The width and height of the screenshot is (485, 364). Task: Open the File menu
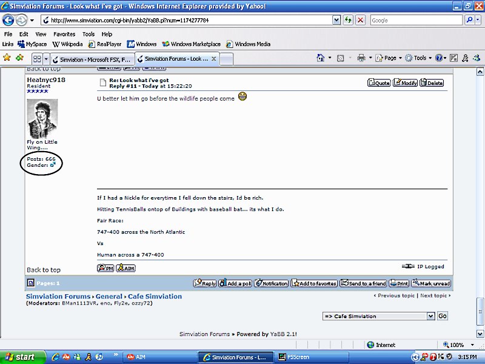point(8,34)
